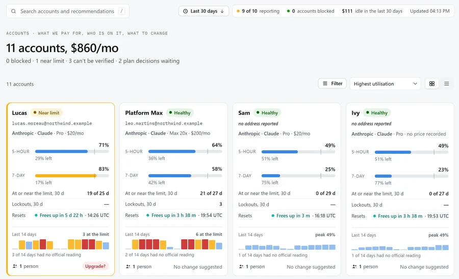
Task: Open the Ivy account title
Action: (355, 113)
